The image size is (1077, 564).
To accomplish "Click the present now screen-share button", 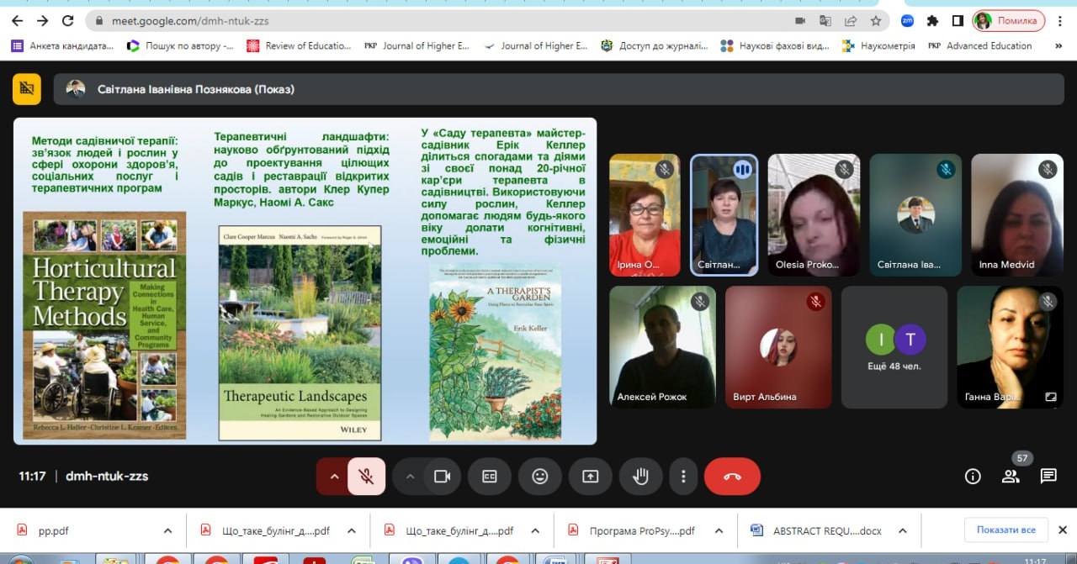I will coord(591,477).
